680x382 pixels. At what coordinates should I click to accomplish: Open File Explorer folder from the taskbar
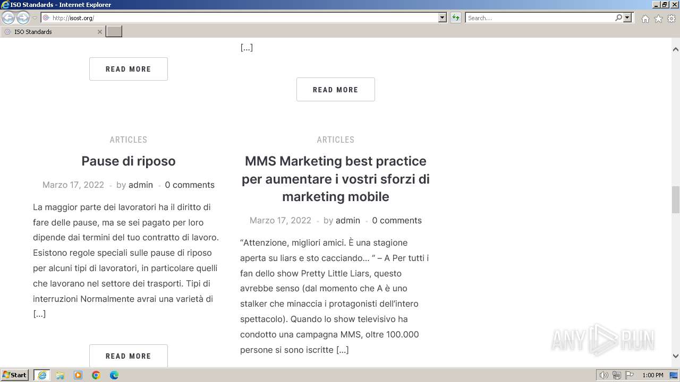coord(60,375)
